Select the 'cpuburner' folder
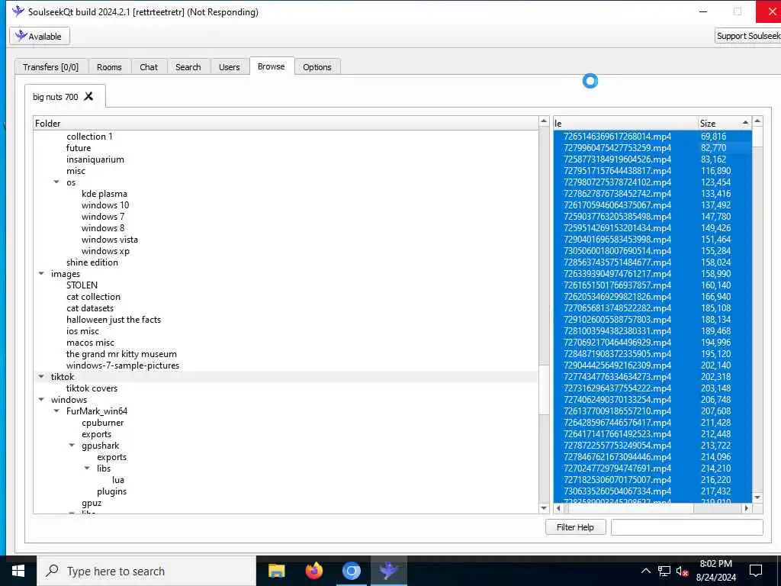 click(x=103, y=423)
